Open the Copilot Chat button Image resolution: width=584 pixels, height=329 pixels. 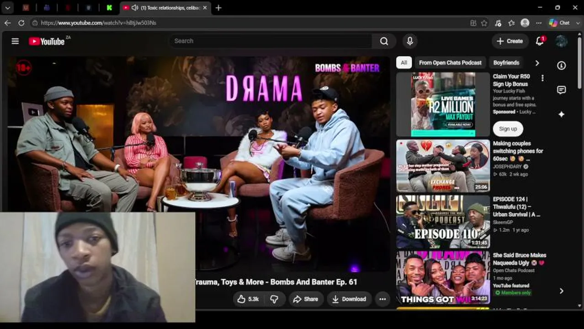(559, 22)
